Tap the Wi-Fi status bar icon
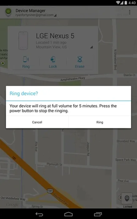This screenshot has width=137, height=219. 118,3
